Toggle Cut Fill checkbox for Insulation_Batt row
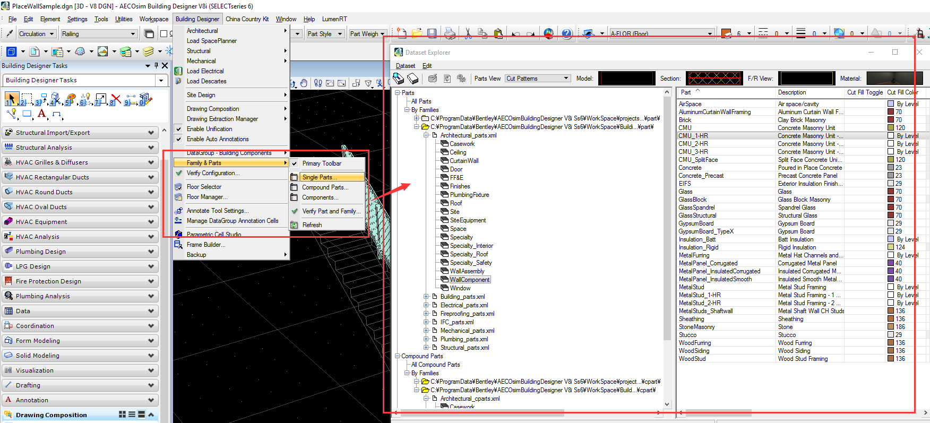 891,239
